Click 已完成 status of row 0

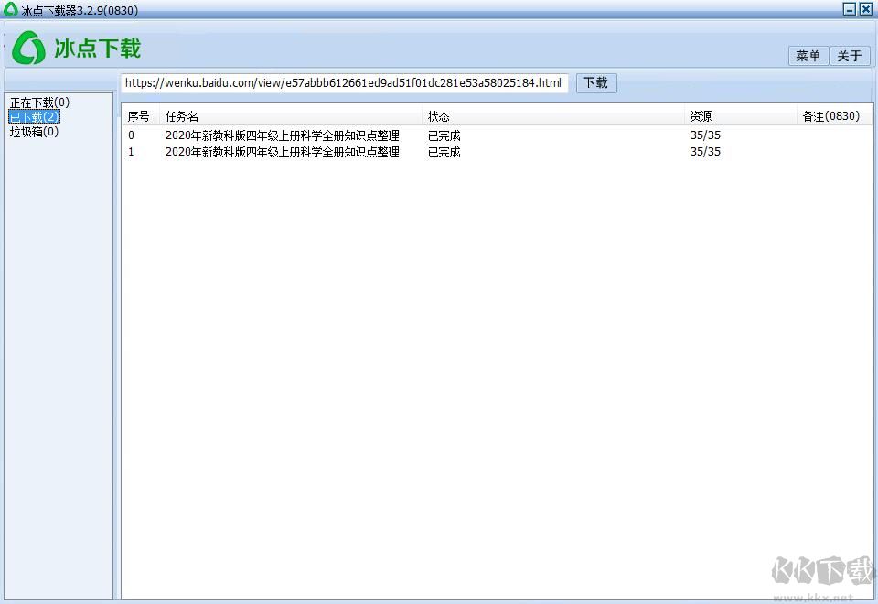coord(444,135)
